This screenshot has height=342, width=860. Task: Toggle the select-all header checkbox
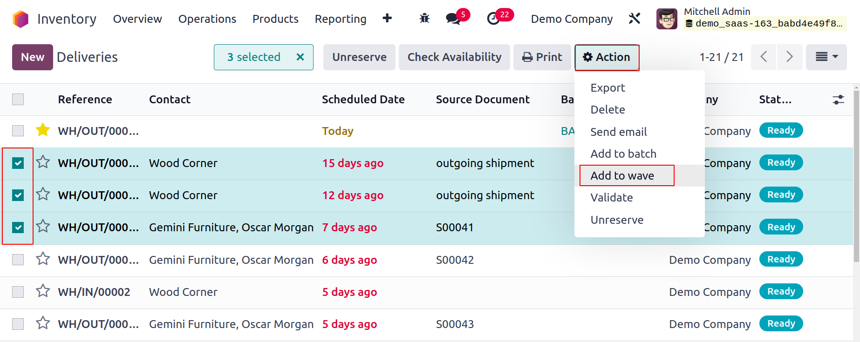coord(18,100)
